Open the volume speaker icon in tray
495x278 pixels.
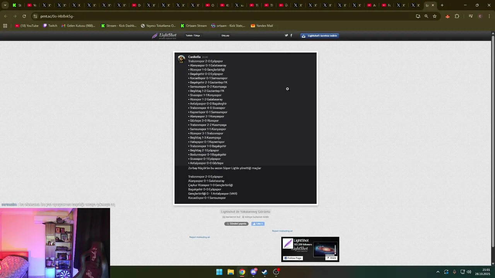click(x=469, y=272)
